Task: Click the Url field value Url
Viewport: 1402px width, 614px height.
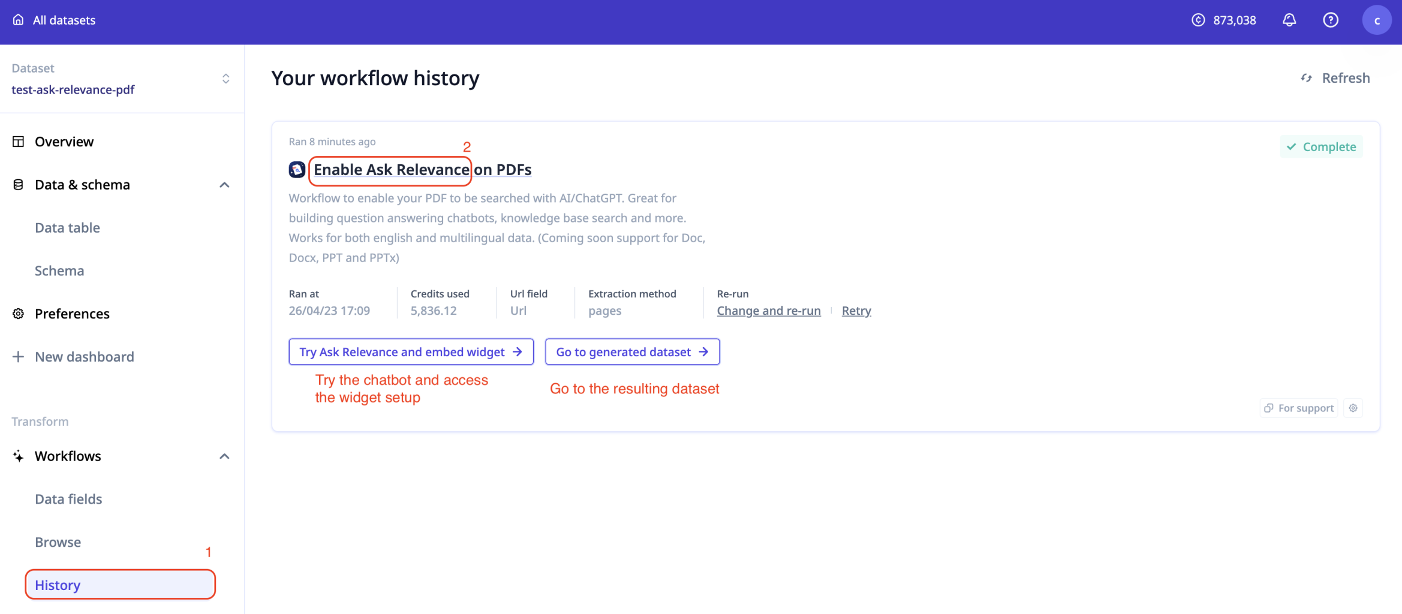Action: tap(518, 311)
